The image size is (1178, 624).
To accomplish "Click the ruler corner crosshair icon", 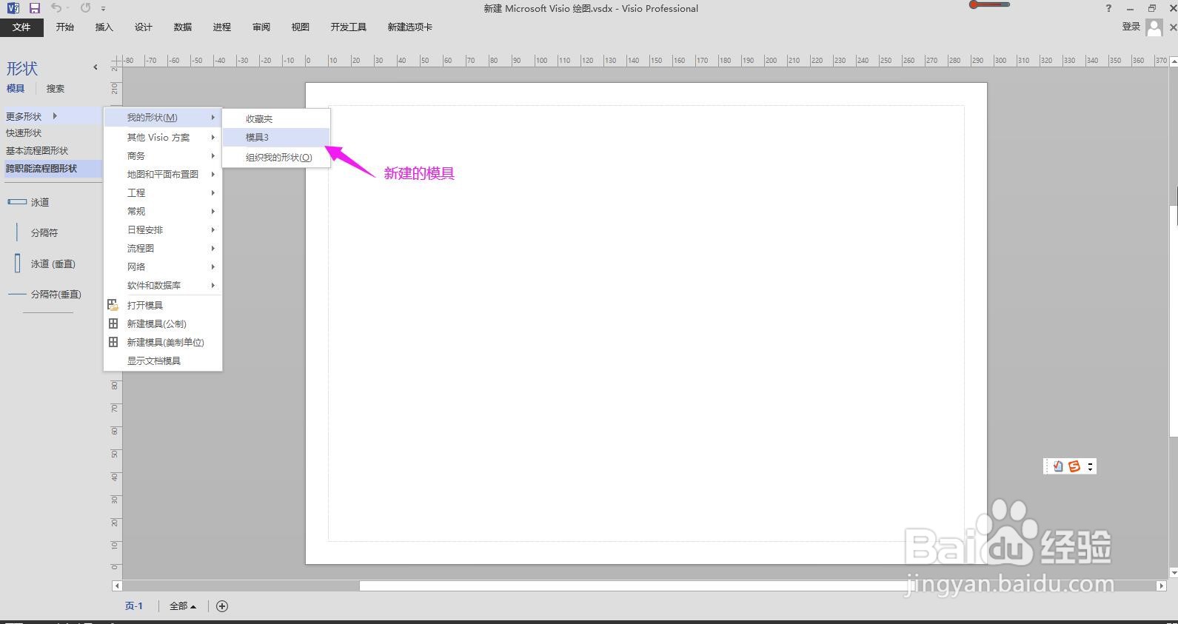I will [116, 61].
